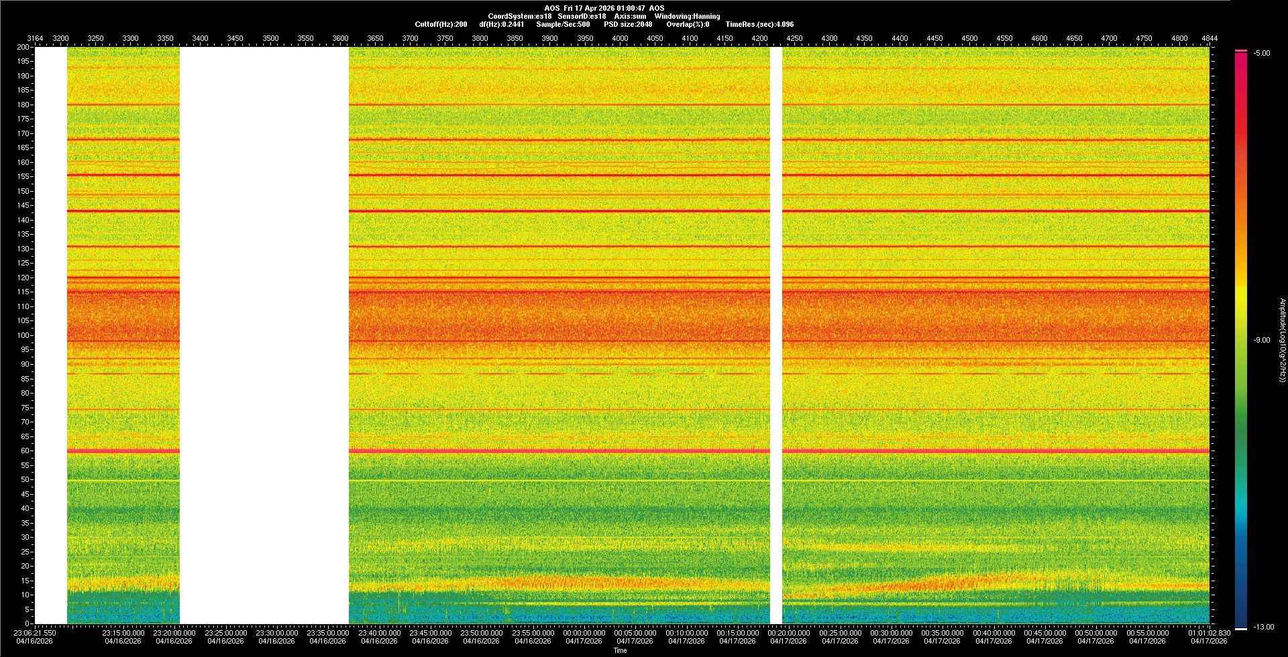Select the PSD size:2048 header label
1288x657 pixels.
click(x=627, y=24)
